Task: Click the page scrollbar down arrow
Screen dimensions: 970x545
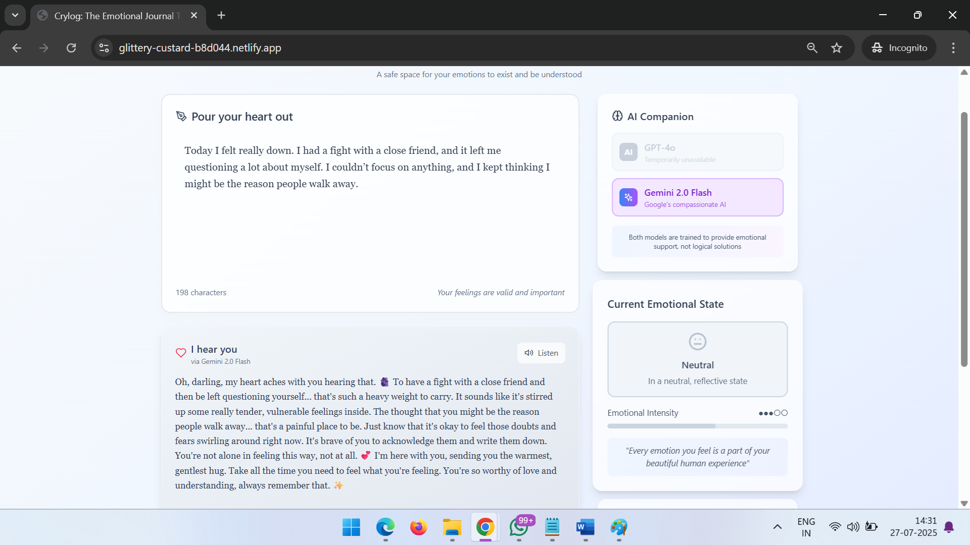Action: [964, 504]
